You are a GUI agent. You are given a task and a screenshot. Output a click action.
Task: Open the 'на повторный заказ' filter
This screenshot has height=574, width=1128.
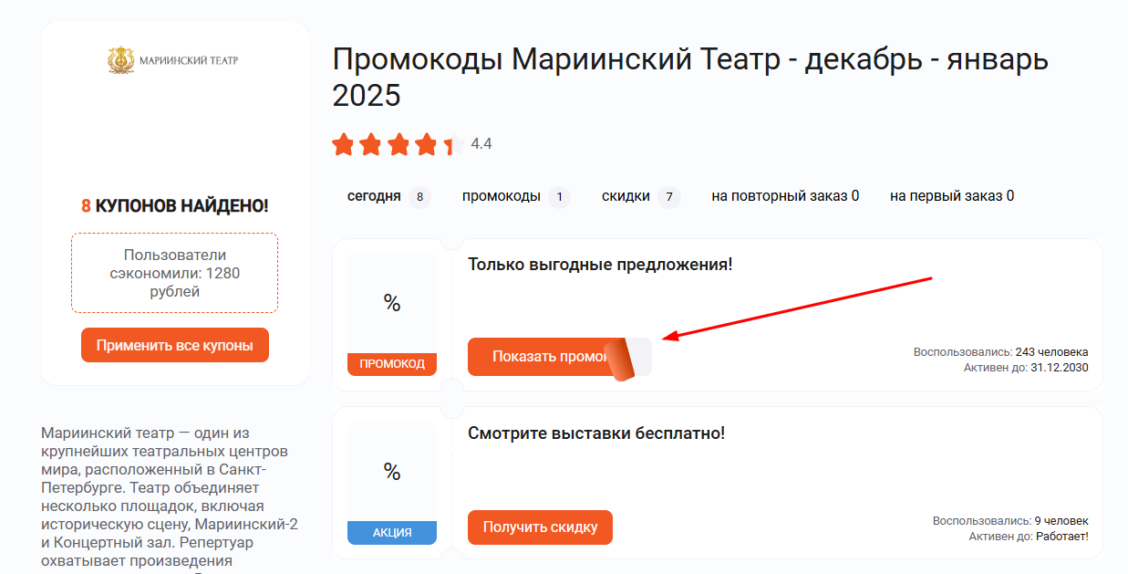tap(784, 195)
